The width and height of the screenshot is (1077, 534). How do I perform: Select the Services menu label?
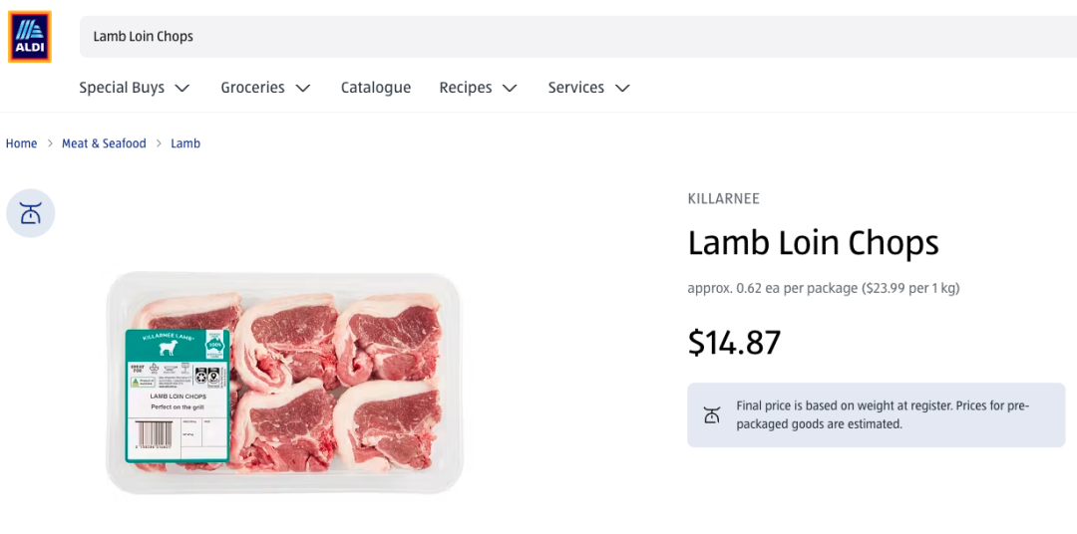[x=575, y=88]
